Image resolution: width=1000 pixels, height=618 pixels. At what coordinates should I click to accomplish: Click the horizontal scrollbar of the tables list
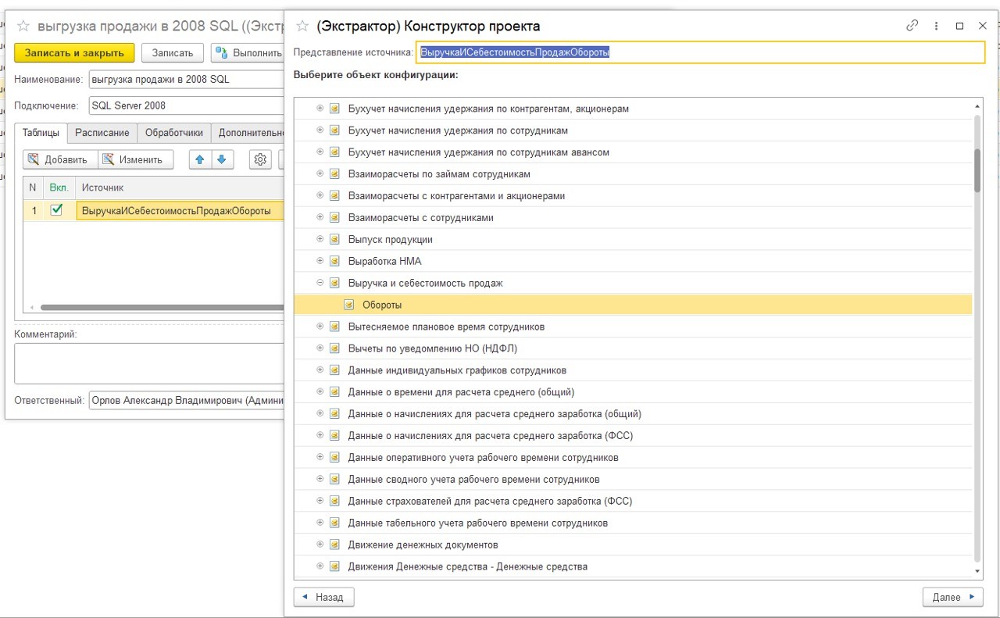162,308
